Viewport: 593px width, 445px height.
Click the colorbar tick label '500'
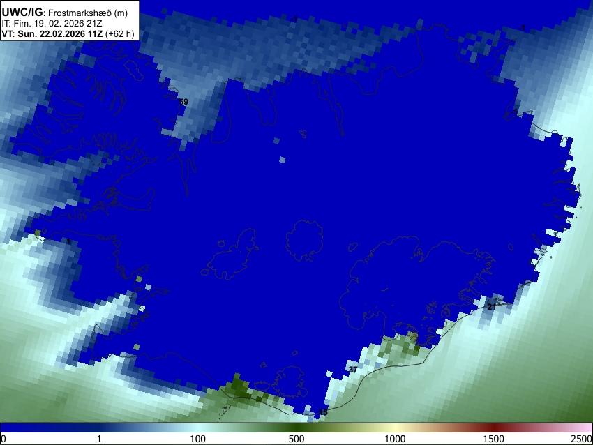[296, 439]
